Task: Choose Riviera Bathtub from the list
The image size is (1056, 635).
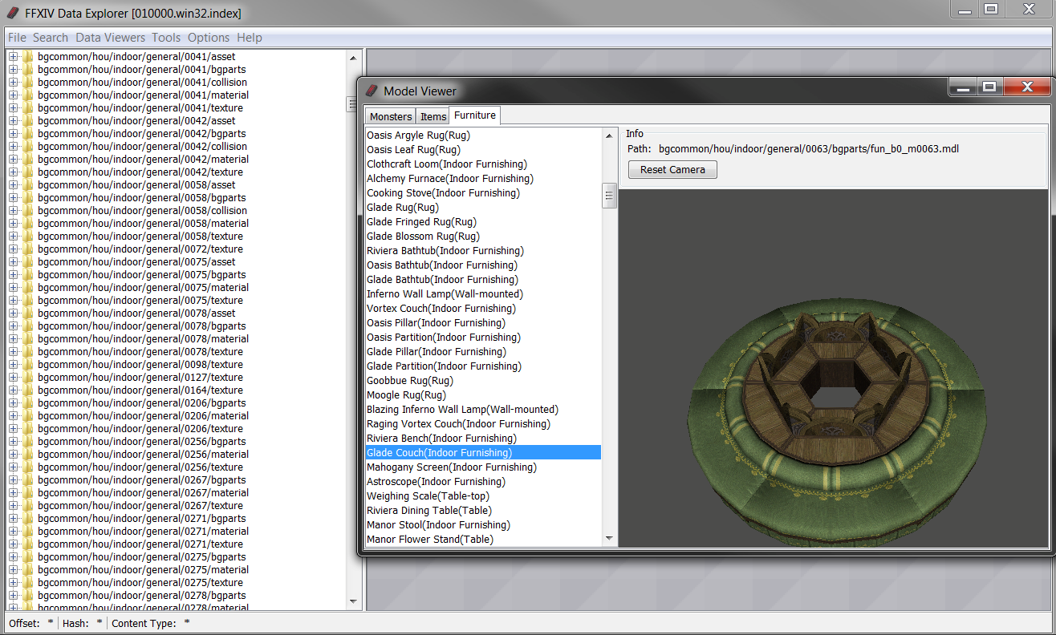Action: (484, 251)
